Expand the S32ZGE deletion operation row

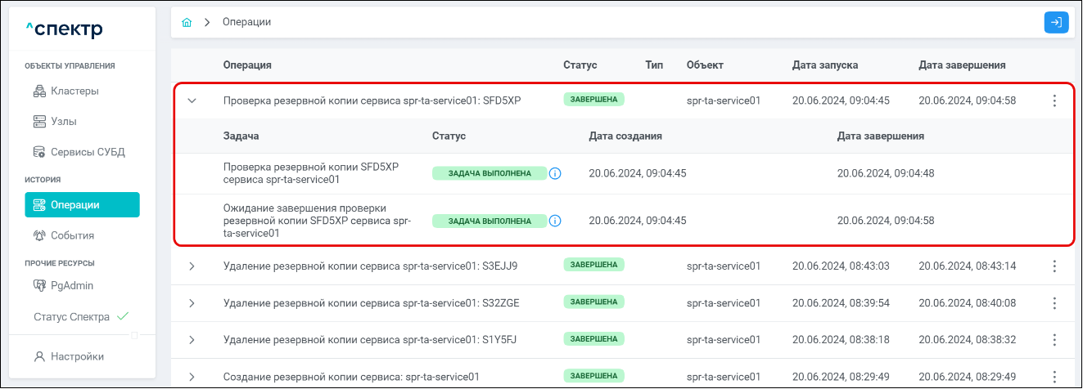[x=192, y=303]
